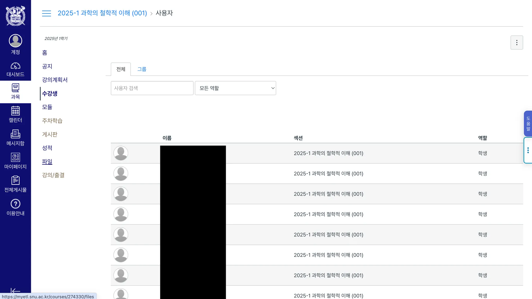Click the 전체게시물 clipboard icon
This screenshot has width=532, height=299.
click(15, 181)
